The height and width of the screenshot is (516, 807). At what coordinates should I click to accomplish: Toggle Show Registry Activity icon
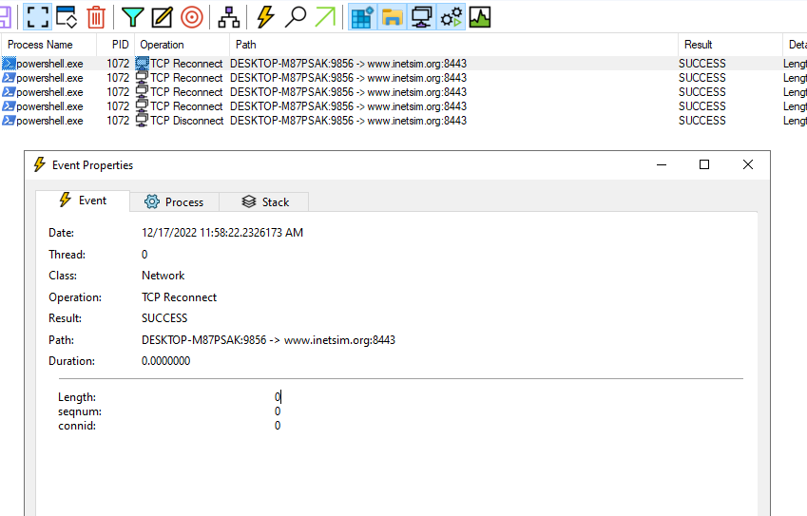362,16
